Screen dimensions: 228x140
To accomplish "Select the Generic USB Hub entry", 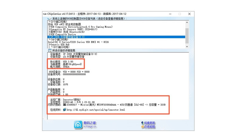I will coord(60,44).
